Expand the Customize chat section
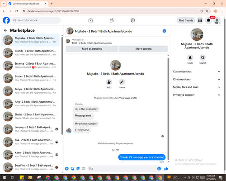The width and height of the screenshot is (226, 181). 197,71
